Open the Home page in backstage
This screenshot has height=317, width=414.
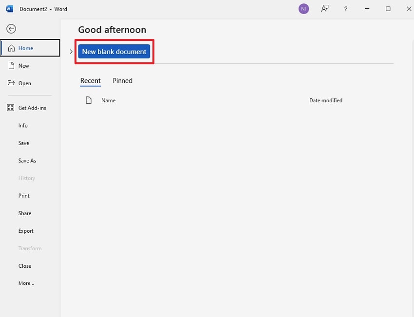coord(30,48)
